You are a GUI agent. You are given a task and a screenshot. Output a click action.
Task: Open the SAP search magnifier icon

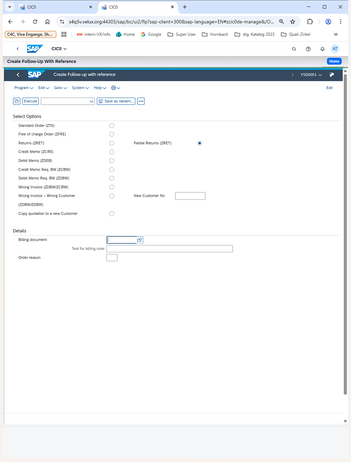[294, 49]
